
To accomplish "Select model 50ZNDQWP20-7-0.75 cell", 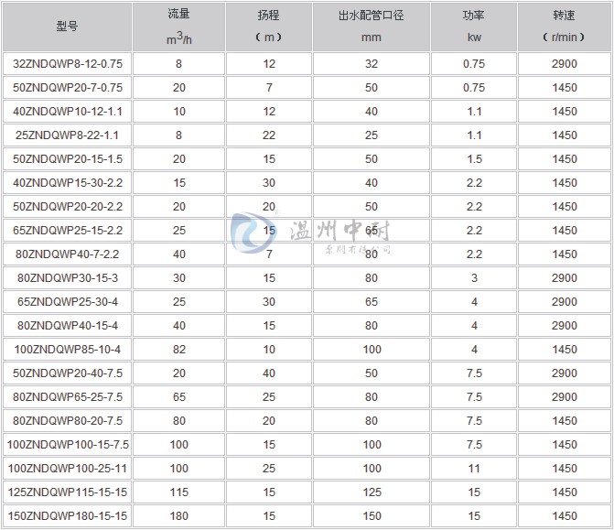I will click(x=68, y=88).
